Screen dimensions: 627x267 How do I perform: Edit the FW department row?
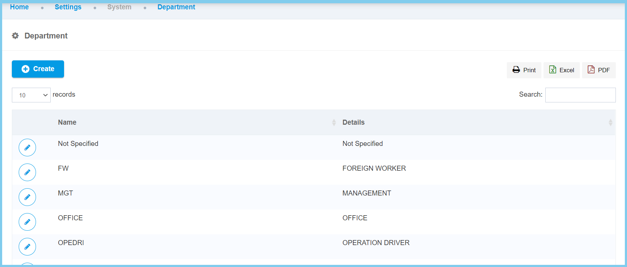coord(27,172)
